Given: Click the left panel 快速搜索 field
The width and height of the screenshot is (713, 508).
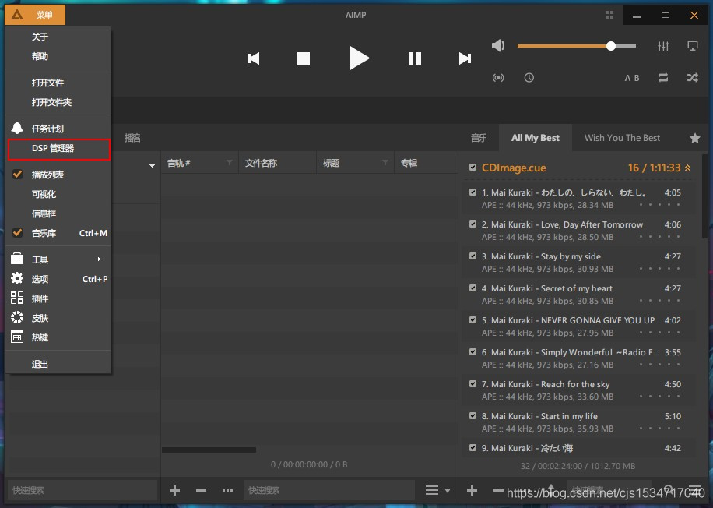Looking at the screenshot, I should [x=83, y=490].
